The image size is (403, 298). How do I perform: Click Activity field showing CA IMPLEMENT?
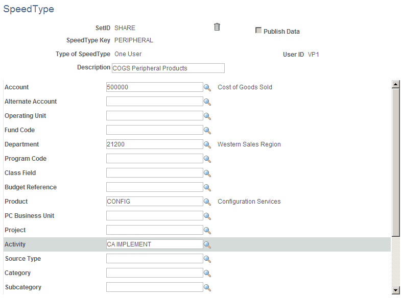pyautogui.click(x=154, y=244)
